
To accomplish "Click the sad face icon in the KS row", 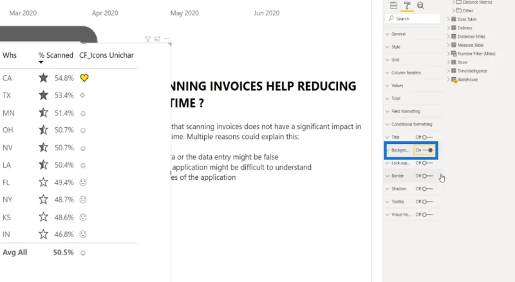I will tap(83, 217).
